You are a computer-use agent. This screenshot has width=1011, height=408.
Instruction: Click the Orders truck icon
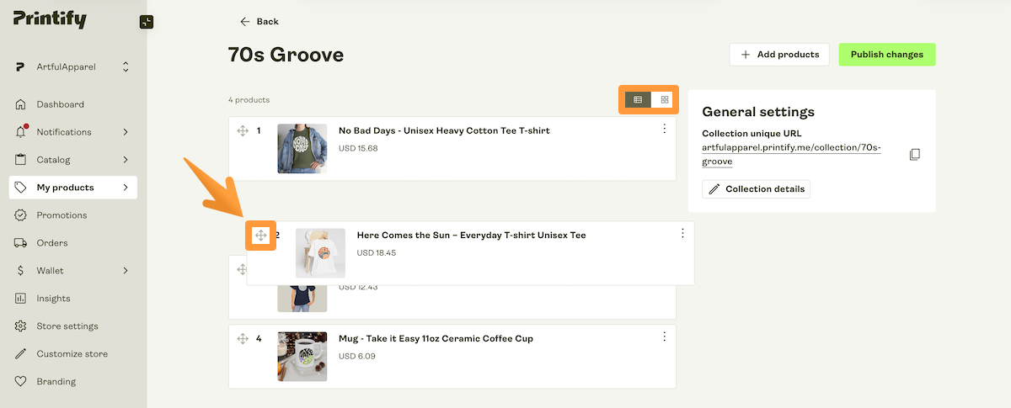click(x=21, y=243)
